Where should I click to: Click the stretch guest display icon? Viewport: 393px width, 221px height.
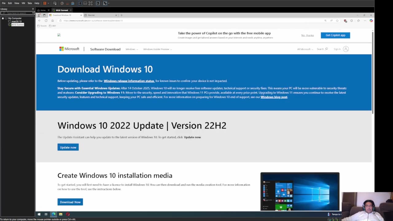pos(105,3)
